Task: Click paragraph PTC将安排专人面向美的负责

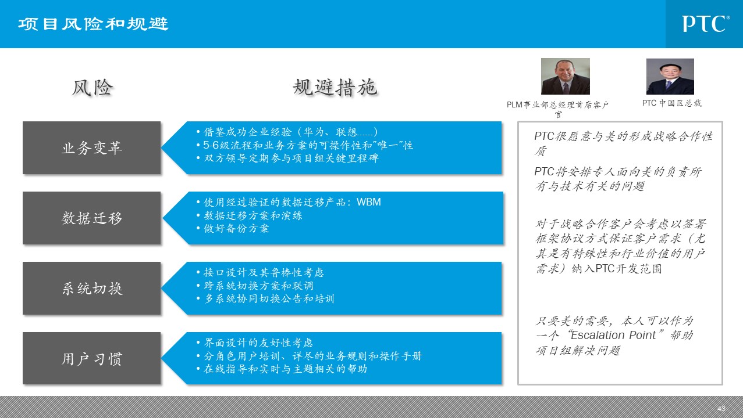Action: click(618, 179)
